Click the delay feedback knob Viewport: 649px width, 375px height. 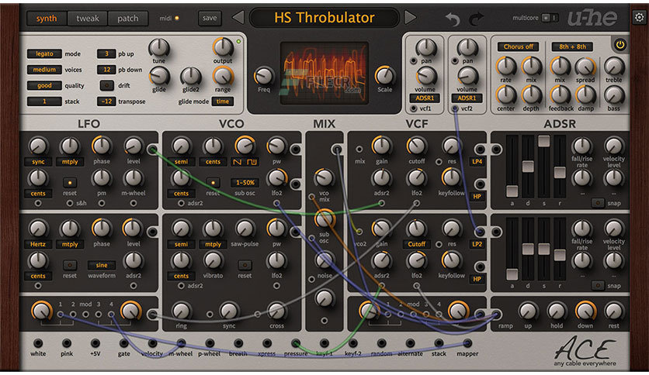(x=560, y=95)
